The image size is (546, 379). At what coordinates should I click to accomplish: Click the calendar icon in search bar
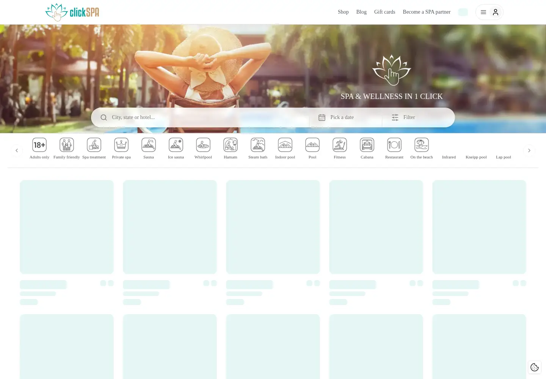coord(322,117)
